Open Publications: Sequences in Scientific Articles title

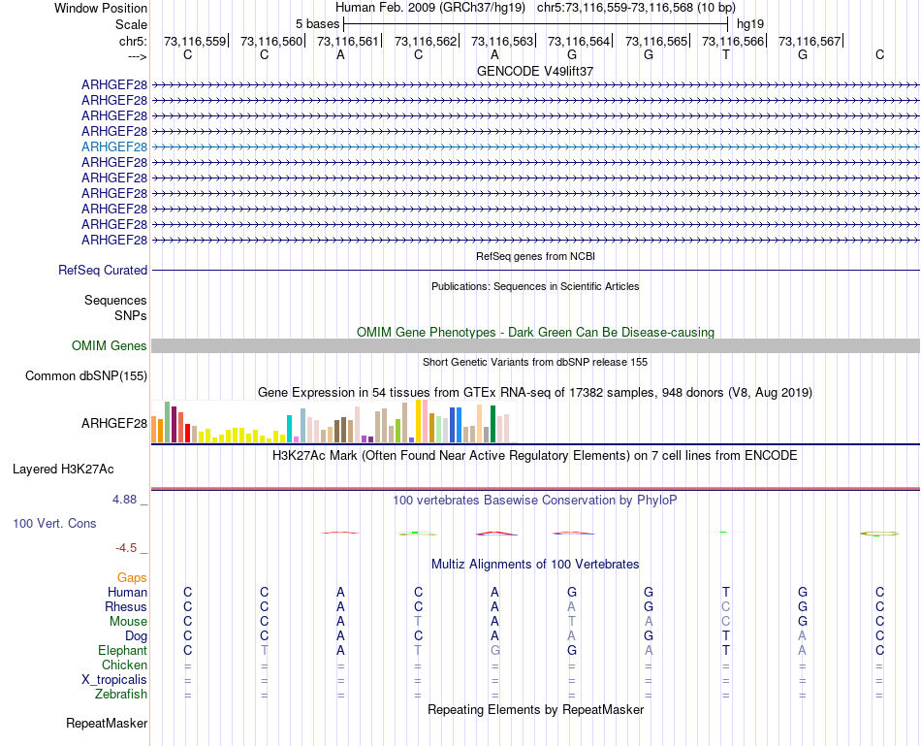coord(535,286)
